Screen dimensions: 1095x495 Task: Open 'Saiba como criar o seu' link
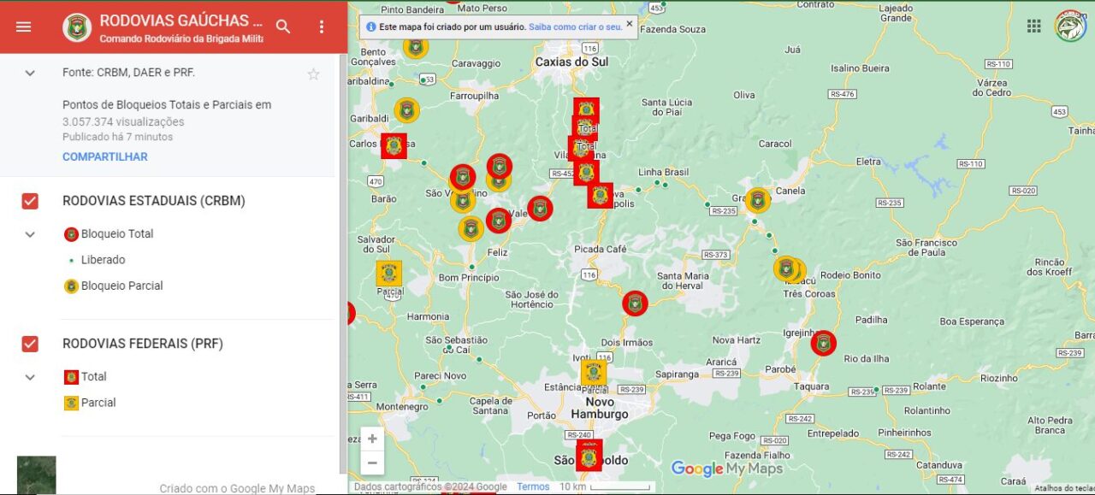tap(575, 27)
